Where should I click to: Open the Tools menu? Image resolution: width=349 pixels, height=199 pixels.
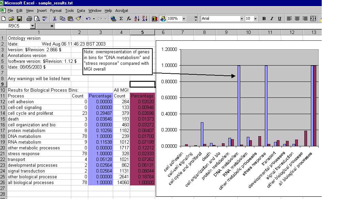click(x=70, y=11)
